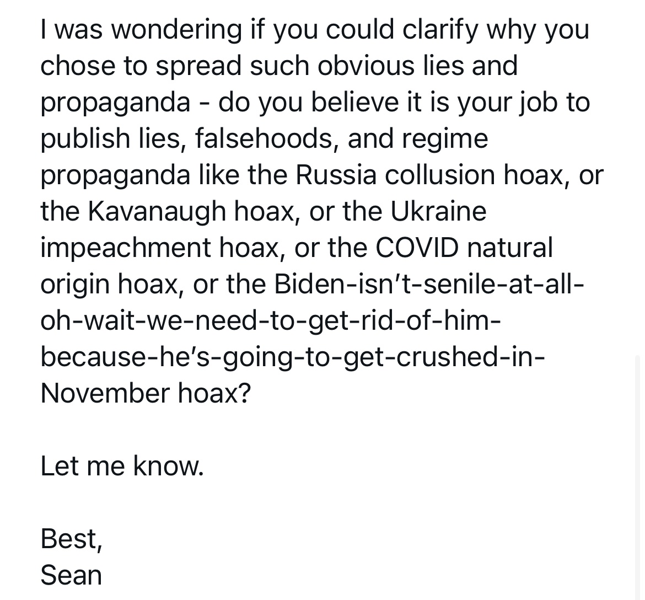The image size is (645, 600).
Task: Click the word 'natural' in the message
Action: [x=509, y=248]
